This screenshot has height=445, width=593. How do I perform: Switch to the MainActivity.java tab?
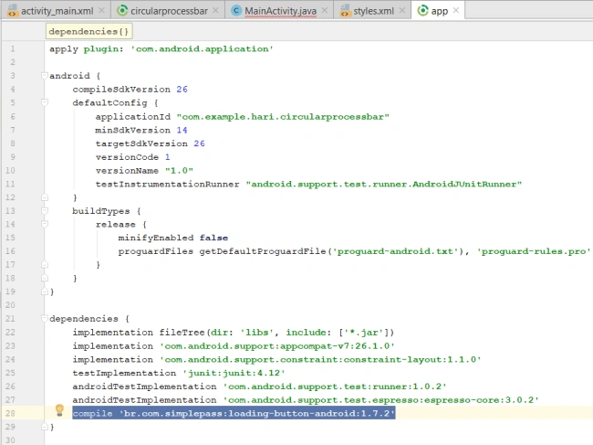pyautogui.click(x=280, y=11)
